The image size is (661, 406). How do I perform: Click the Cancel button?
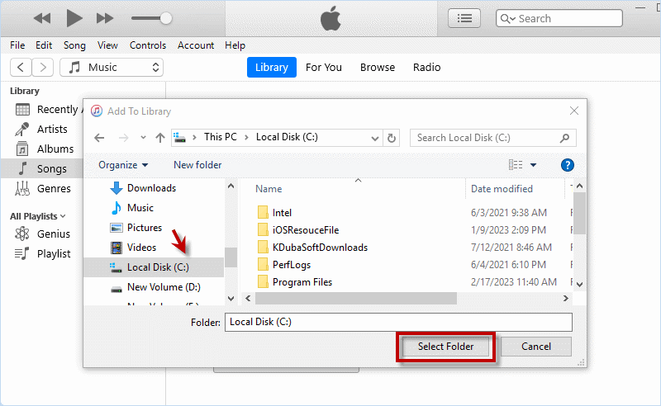click(535, 347)
